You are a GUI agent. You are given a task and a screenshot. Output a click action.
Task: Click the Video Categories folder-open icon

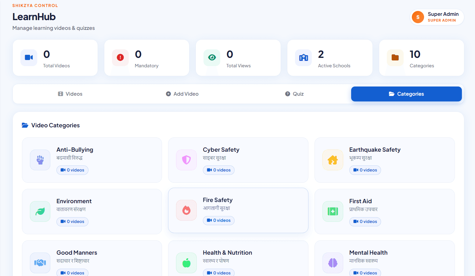pos(25,125)
